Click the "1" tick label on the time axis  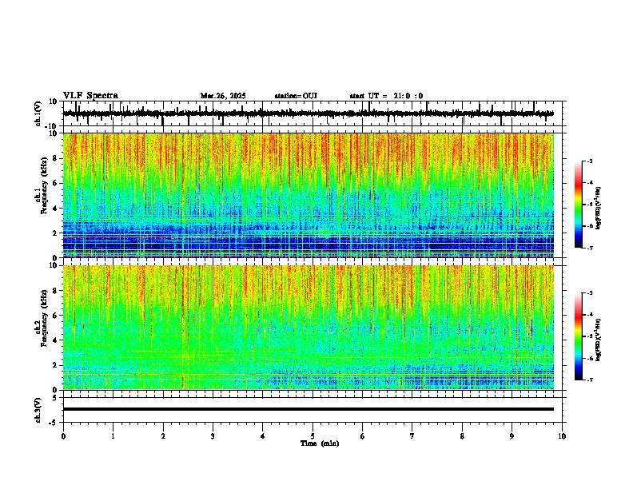113,436
